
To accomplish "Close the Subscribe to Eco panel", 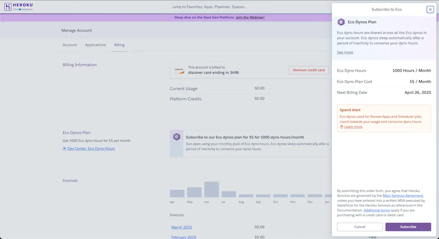I will tap(430, 10).
